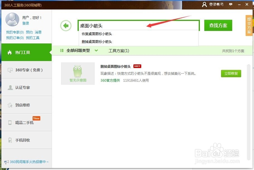Click the repair icon beside 到店维修
This screenshot has height=170, width=254.
click(10, 105)
